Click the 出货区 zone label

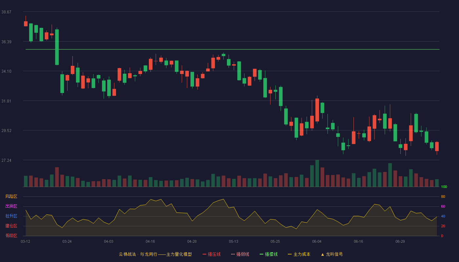click(11, 206)
